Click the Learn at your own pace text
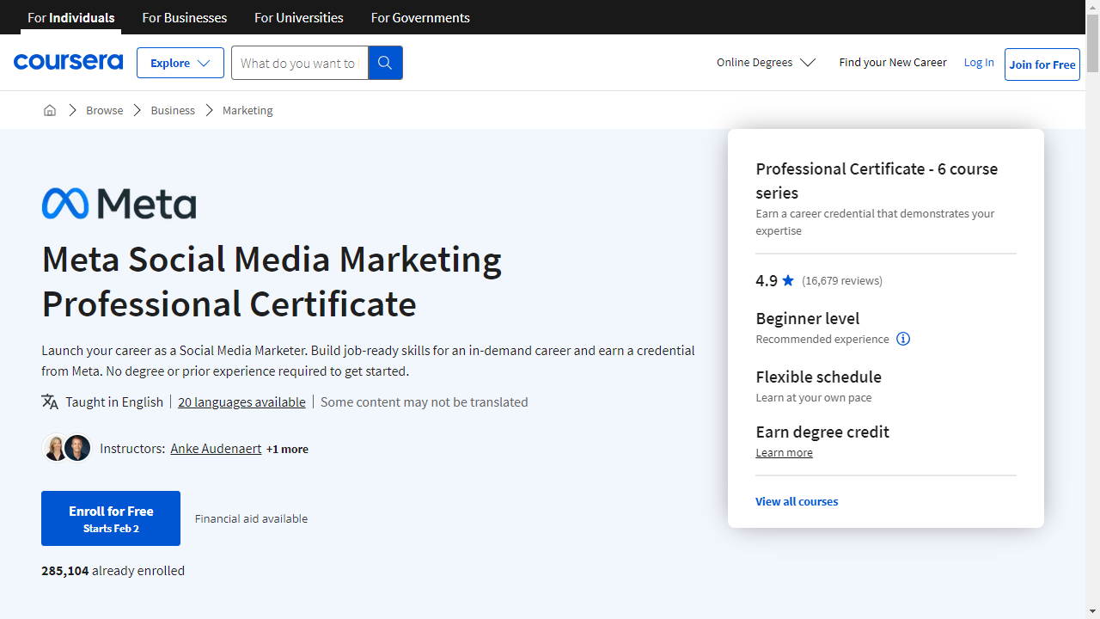The height and width of the screenshot is (619, 1100). (814, 397)
